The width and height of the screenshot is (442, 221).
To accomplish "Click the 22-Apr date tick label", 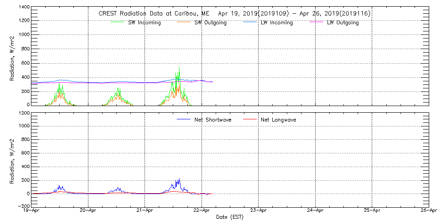I will click(202, 210).
